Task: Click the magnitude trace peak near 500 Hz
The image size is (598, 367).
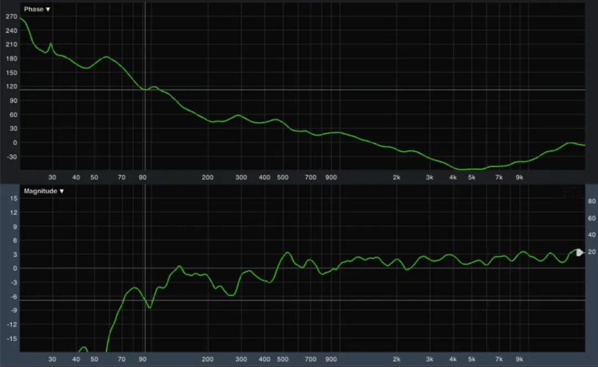Action: click(287, 253)
